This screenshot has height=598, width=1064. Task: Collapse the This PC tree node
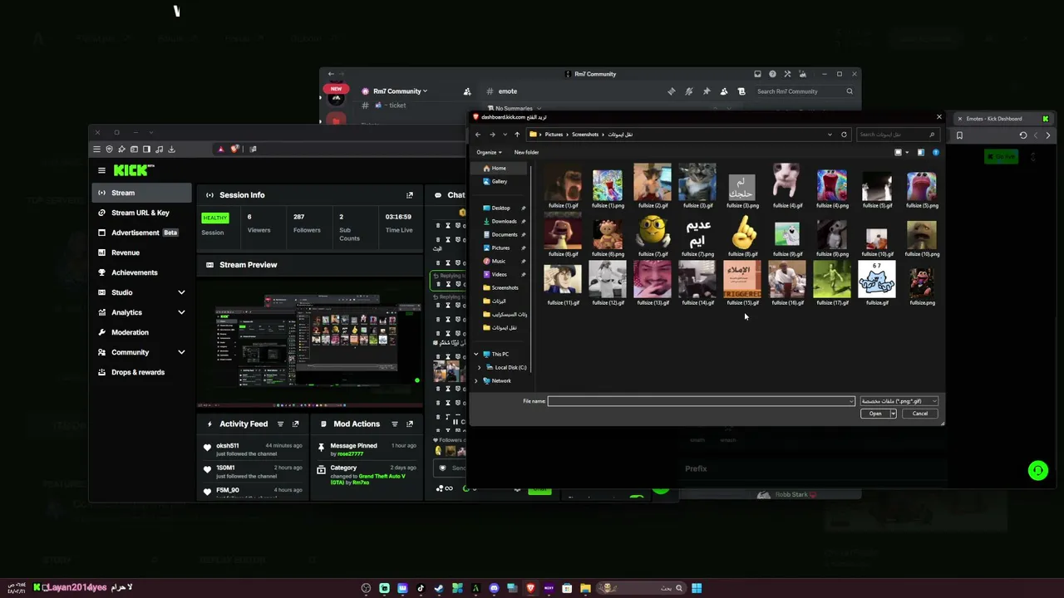(476, 355)
